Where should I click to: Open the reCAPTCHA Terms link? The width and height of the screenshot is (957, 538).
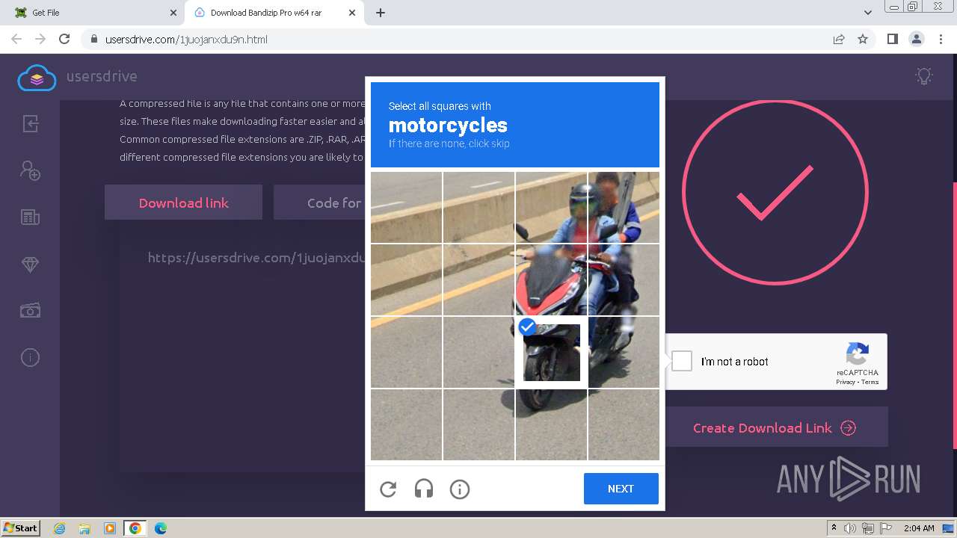[870, 382]
